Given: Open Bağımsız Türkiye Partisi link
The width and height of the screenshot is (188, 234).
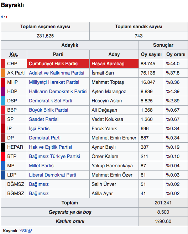Looking at the screenshot, I should [54, 156].
